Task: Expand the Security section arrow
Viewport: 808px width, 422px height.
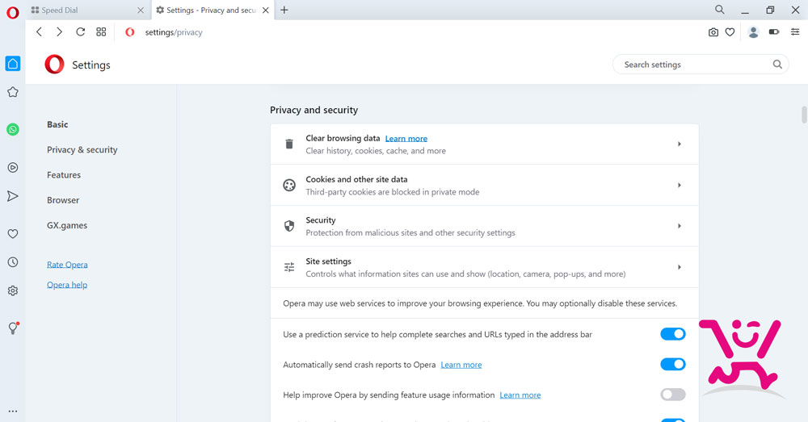Action: pyautogui.click(x=680, y=226)
